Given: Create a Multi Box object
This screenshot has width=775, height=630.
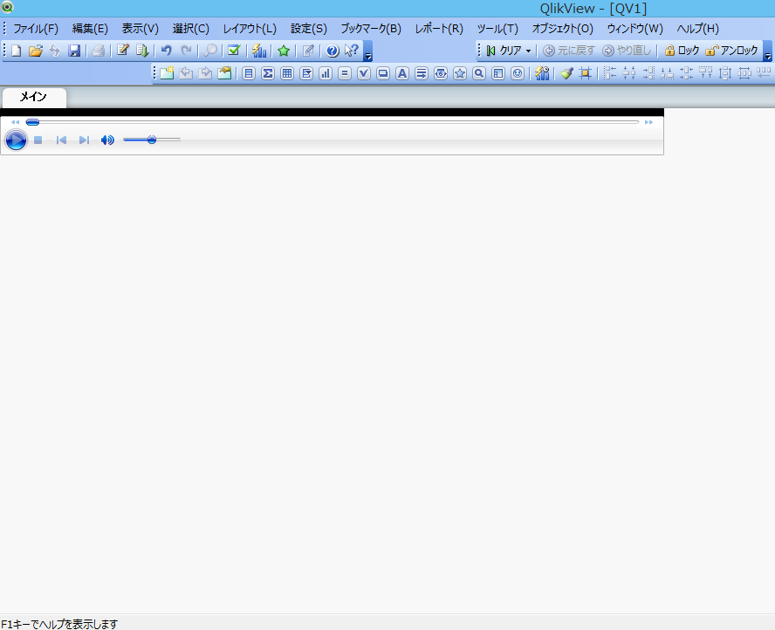Looking at the screenshot, I should (306, 73).
